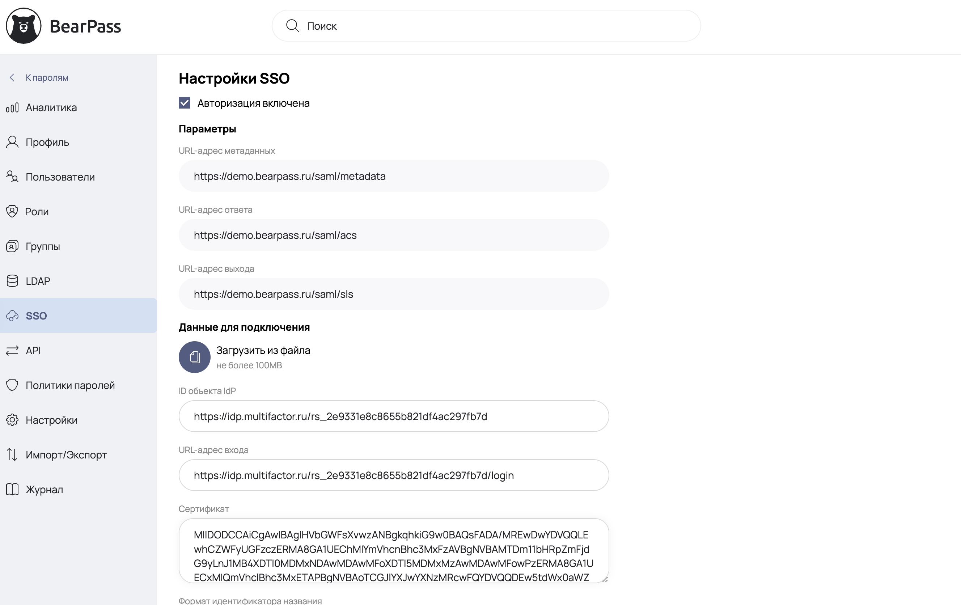
Task: Go back via the "К паролям" arrow
Action: click(x=12, y=77)
